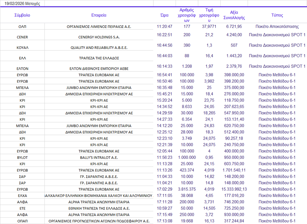Select price cell 14,505
307x224 pixels.
209,208
